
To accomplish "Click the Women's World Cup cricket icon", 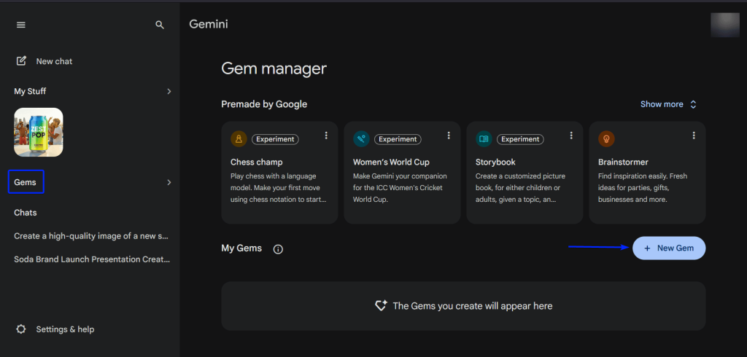I will click(x=361, y=139).
